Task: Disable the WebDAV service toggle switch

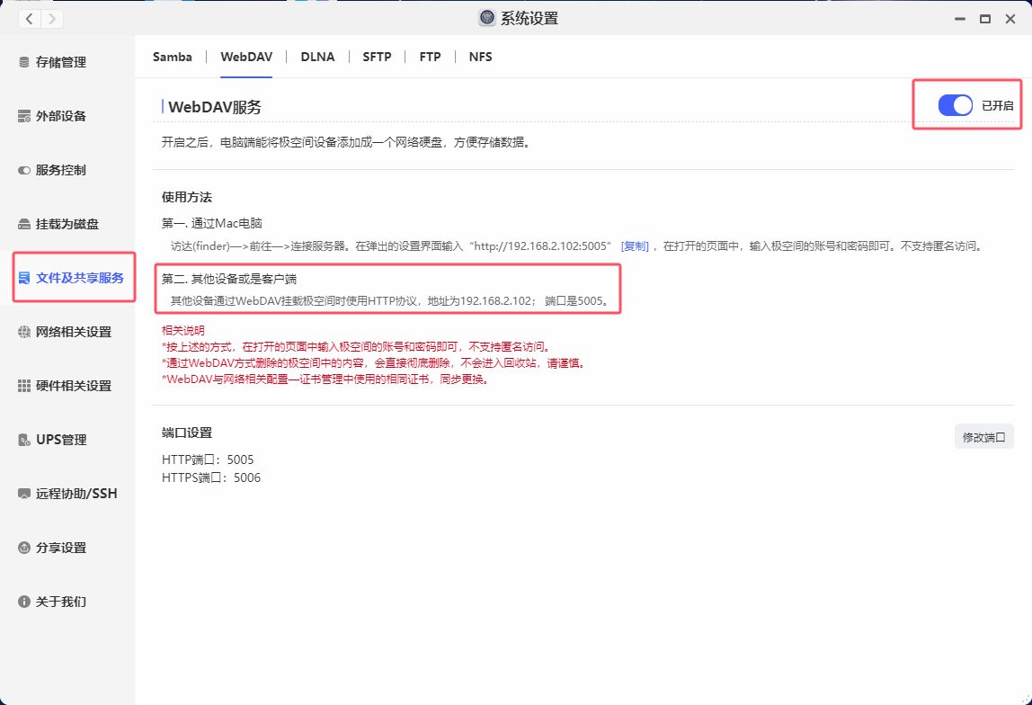Action: 955,105
